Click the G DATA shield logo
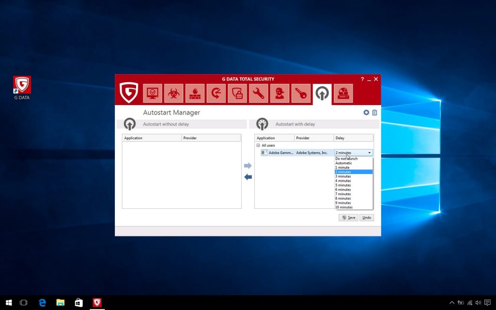The image size is (496, 310). [129, 93]
